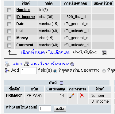Screen dimensions: 115x114
Task: Click the ID_income entry in index fields
Action: tap(100, 101)
